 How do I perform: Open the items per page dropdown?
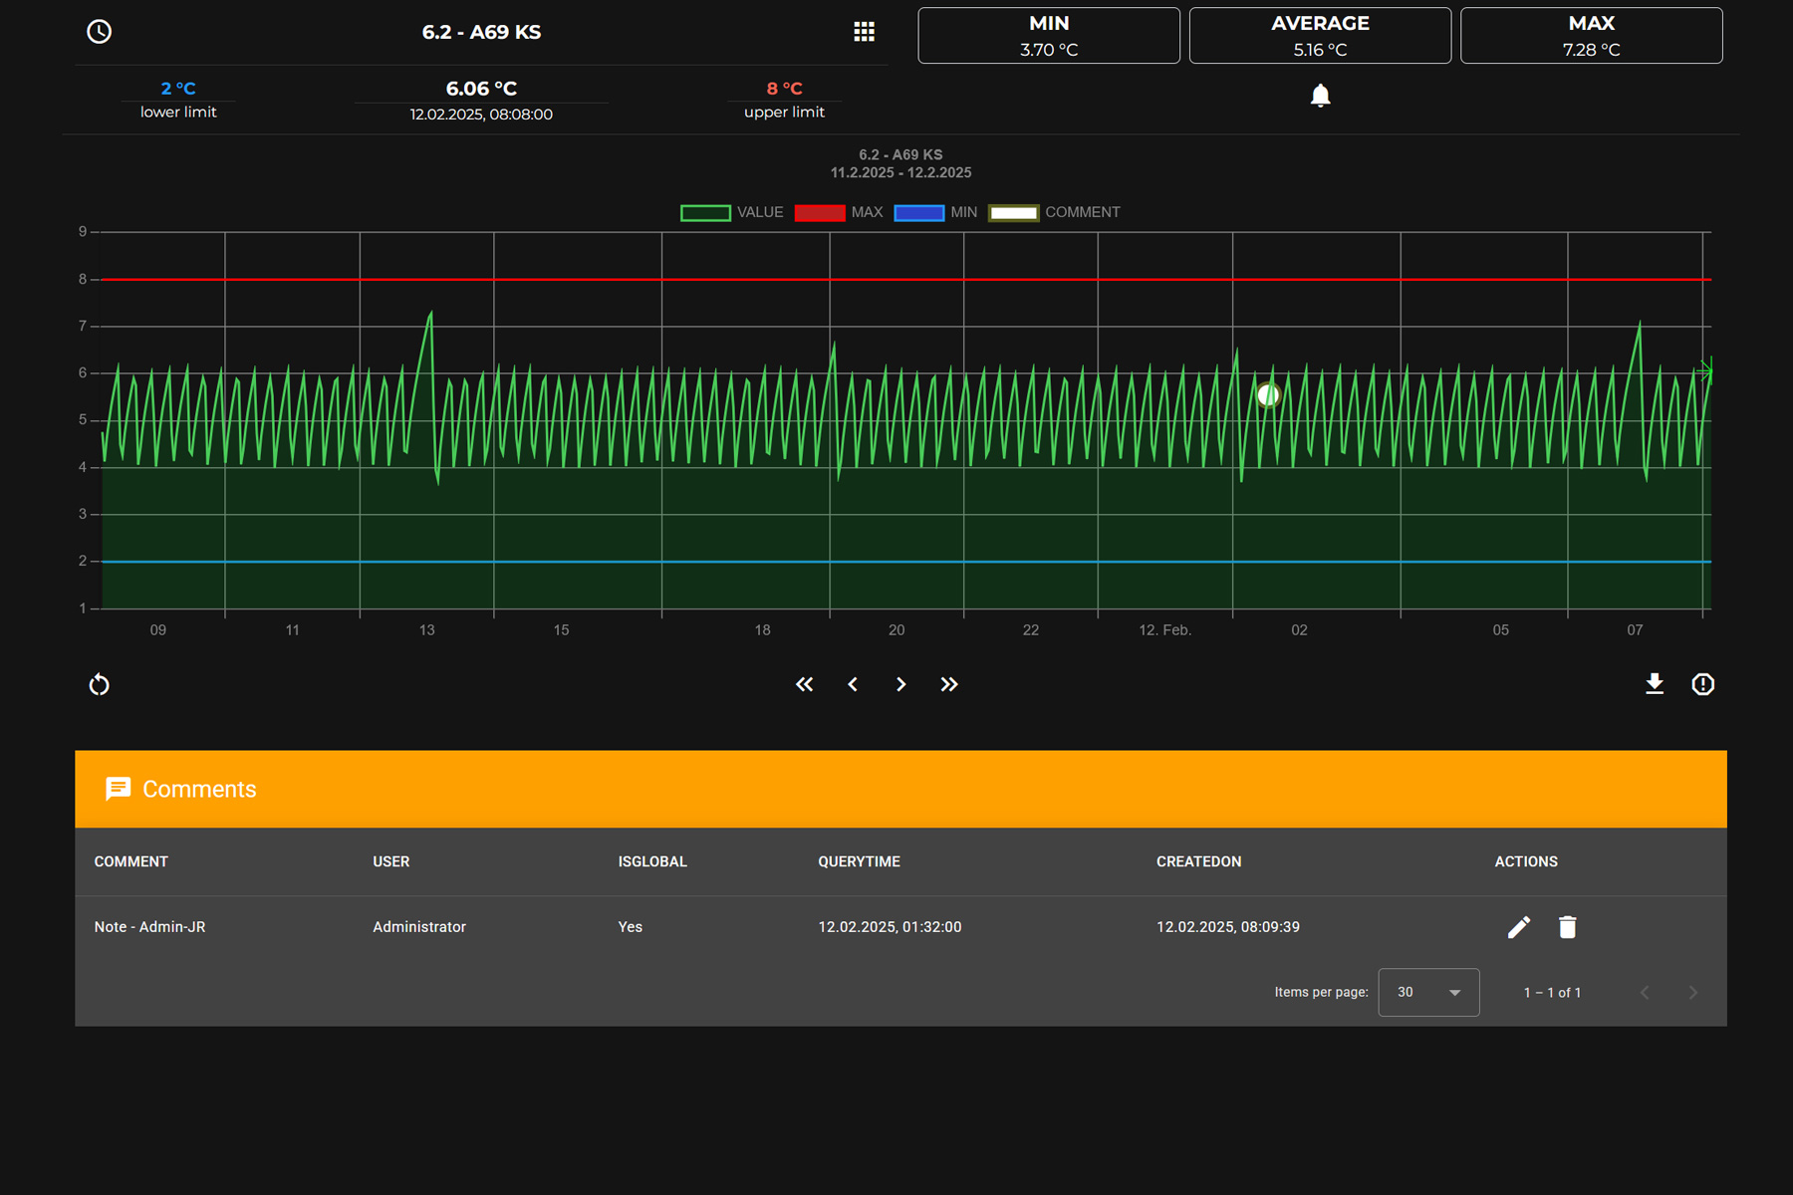[1428, 992]
